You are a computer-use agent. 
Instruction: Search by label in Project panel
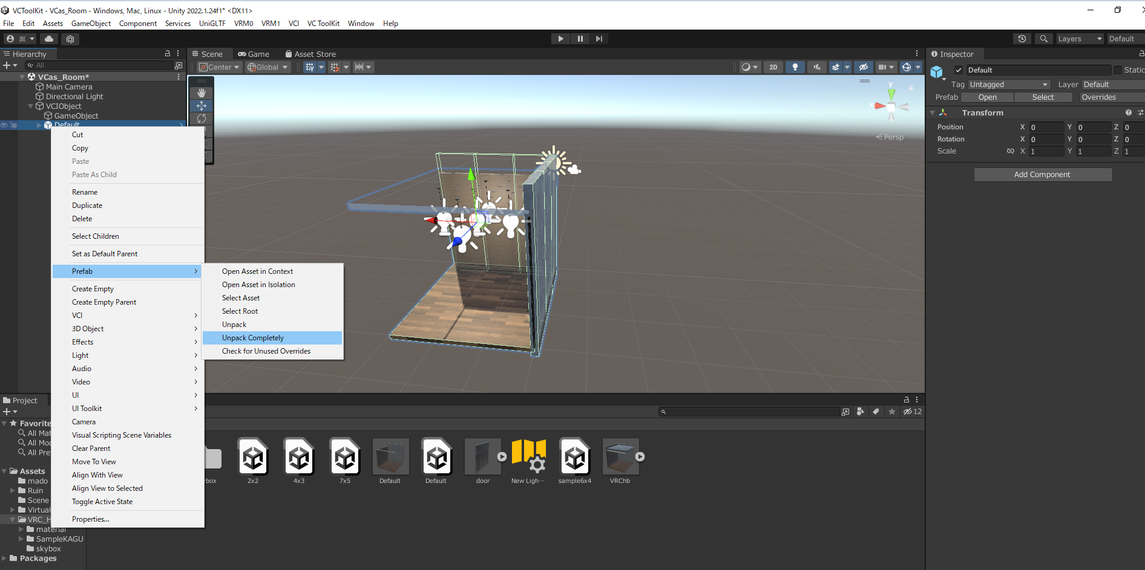click(x=876, y=412)
